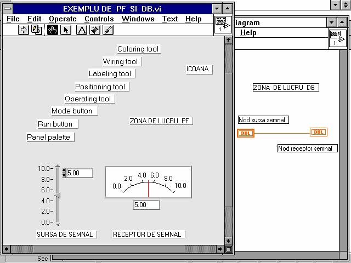Open the Operate menu
The image size is (351, 263).
pos(63,19)
